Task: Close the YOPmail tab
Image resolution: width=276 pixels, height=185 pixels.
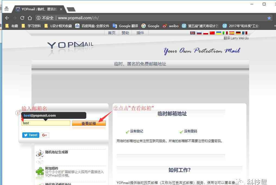Action: point(61,9)
